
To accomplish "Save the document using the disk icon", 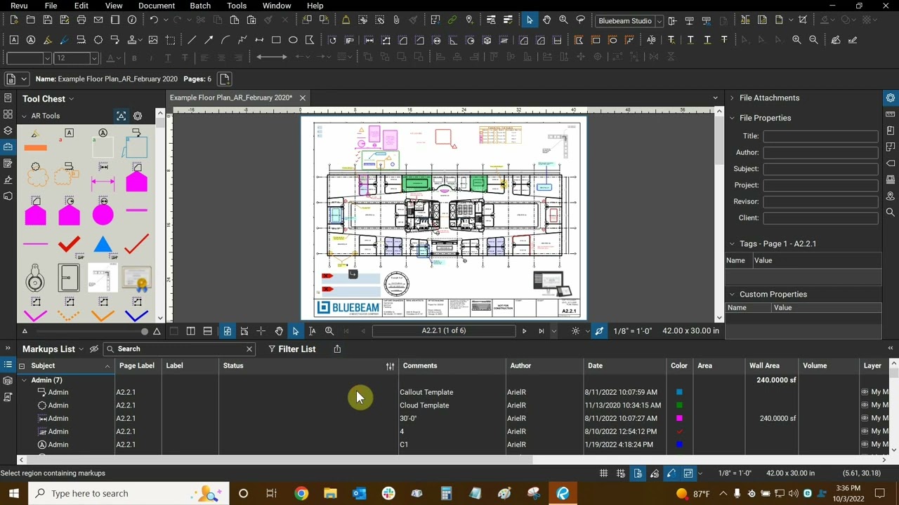I will (x=48, y=20).
